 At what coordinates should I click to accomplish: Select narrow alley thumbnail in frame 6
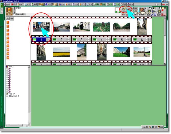[x=142, y=27]
